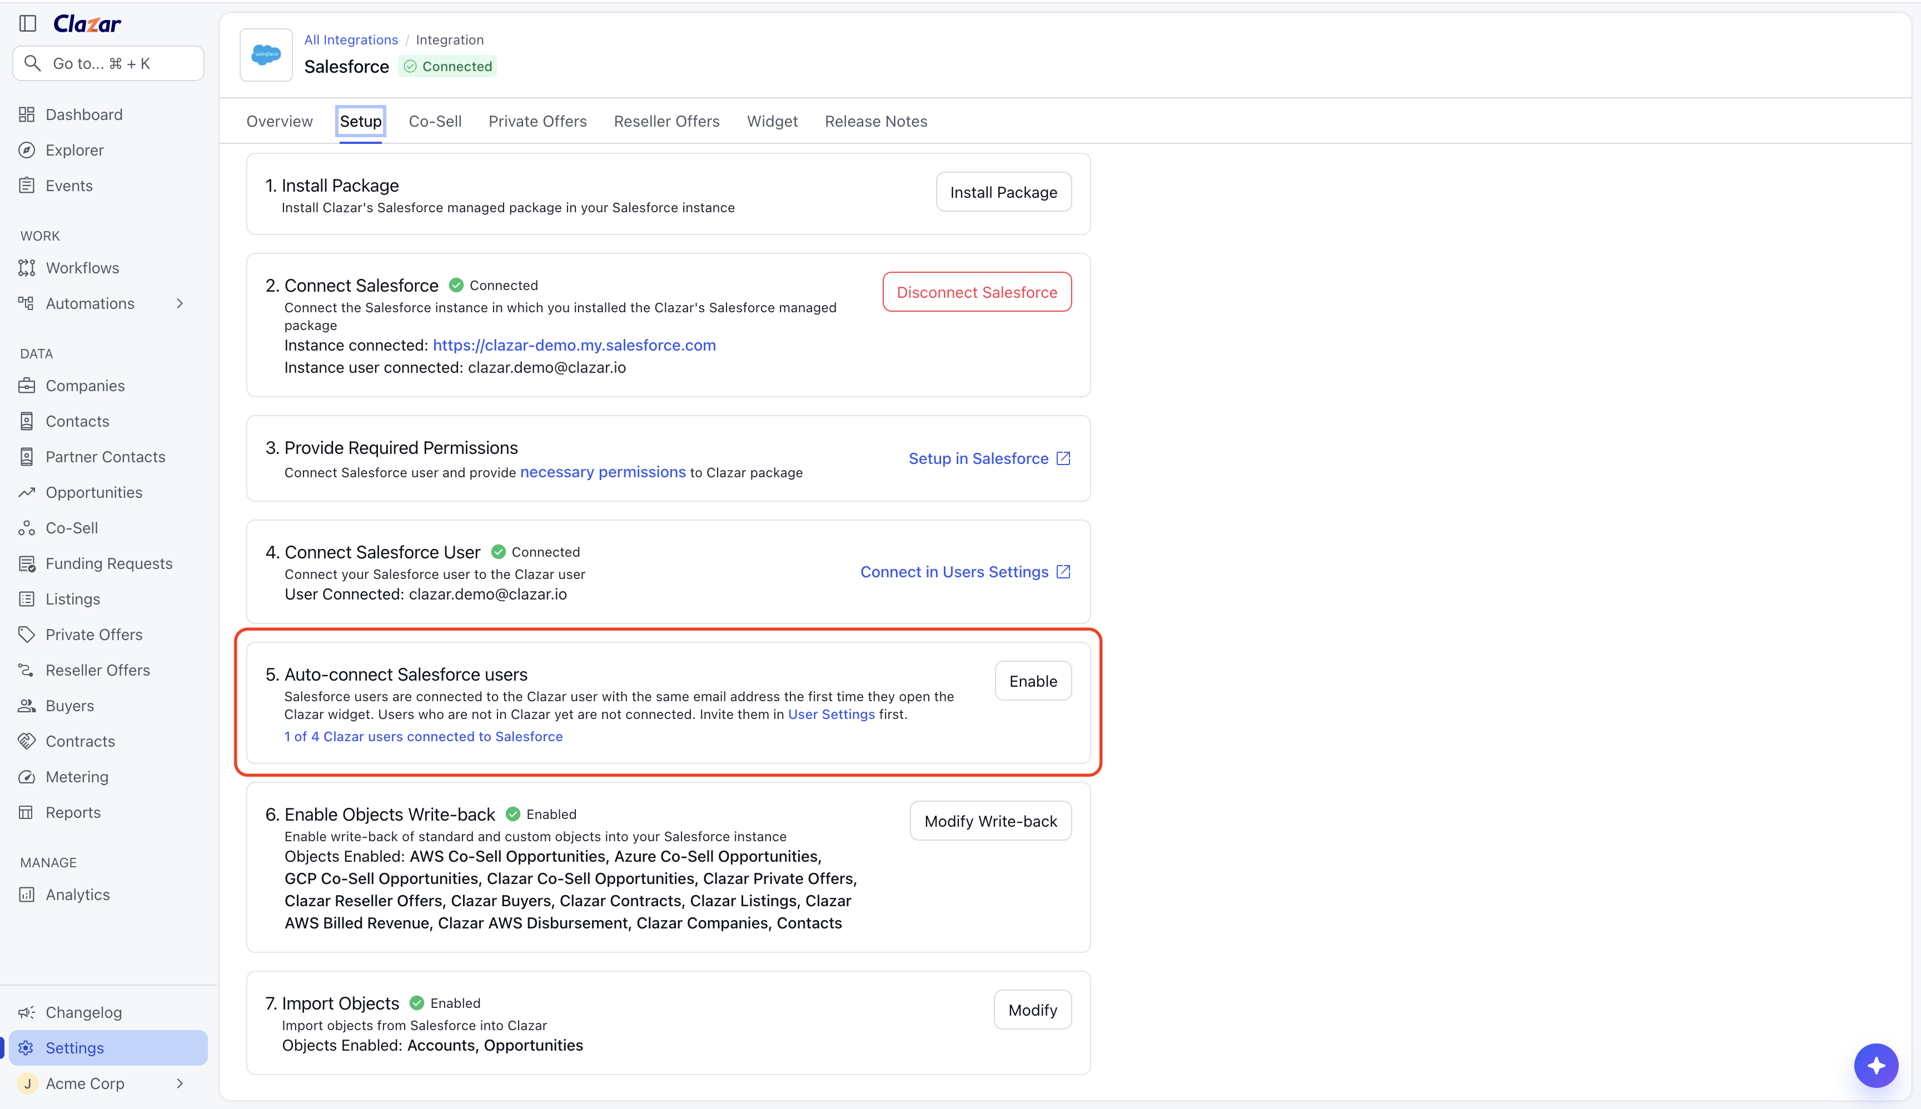The height and width of the screenshot is (1109, 1921).
Task: Open the Dashboard icon in sidebar
Action: pos(27,114)
